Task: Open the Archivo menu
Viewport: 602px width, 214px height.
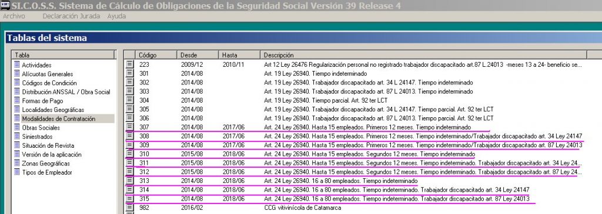Action: (14, 16)
